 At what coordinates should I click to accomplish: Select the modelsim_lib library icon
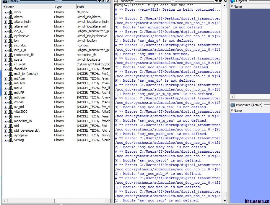[x=11, y=121]
